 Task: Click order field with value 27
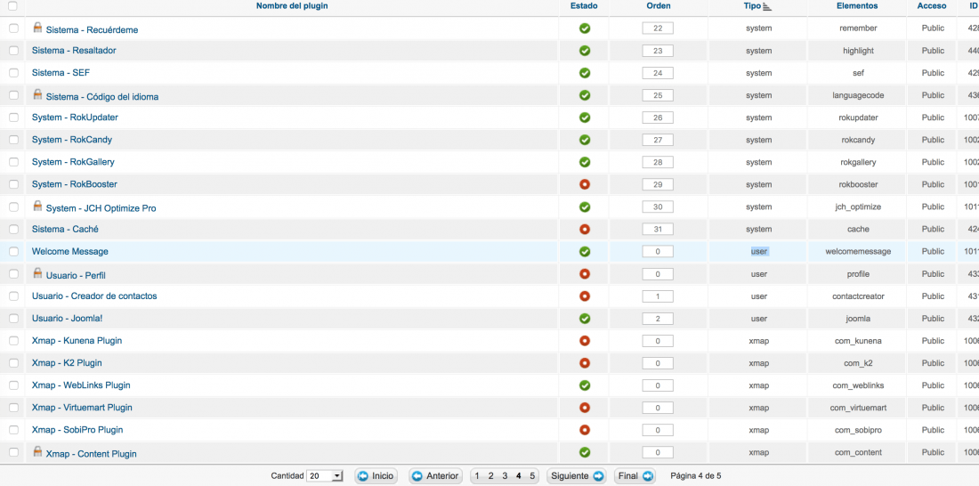658,140
